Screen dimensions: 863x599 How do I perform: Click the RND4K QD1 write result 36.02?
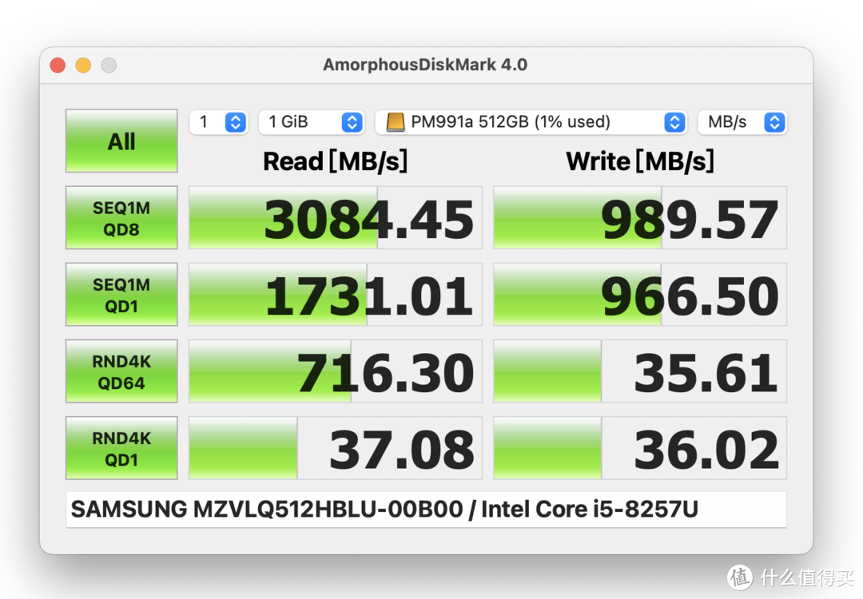coord(639,448)
